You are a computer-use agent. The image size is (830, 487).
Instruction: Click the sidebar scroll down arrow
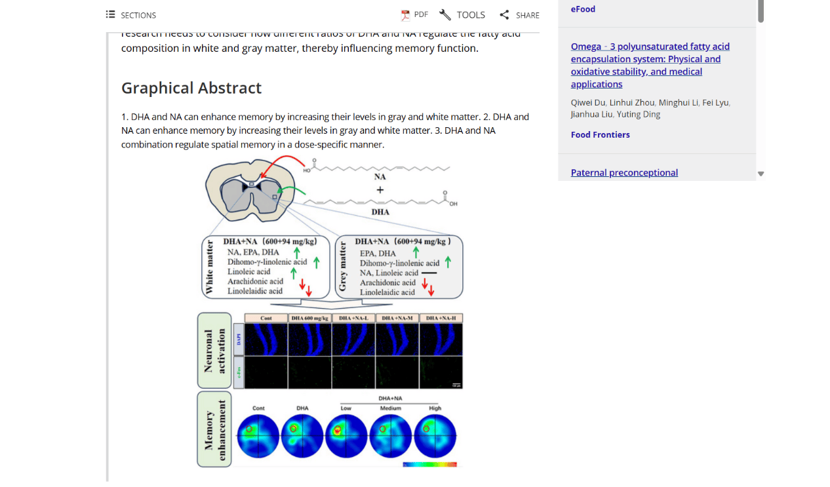761,174
